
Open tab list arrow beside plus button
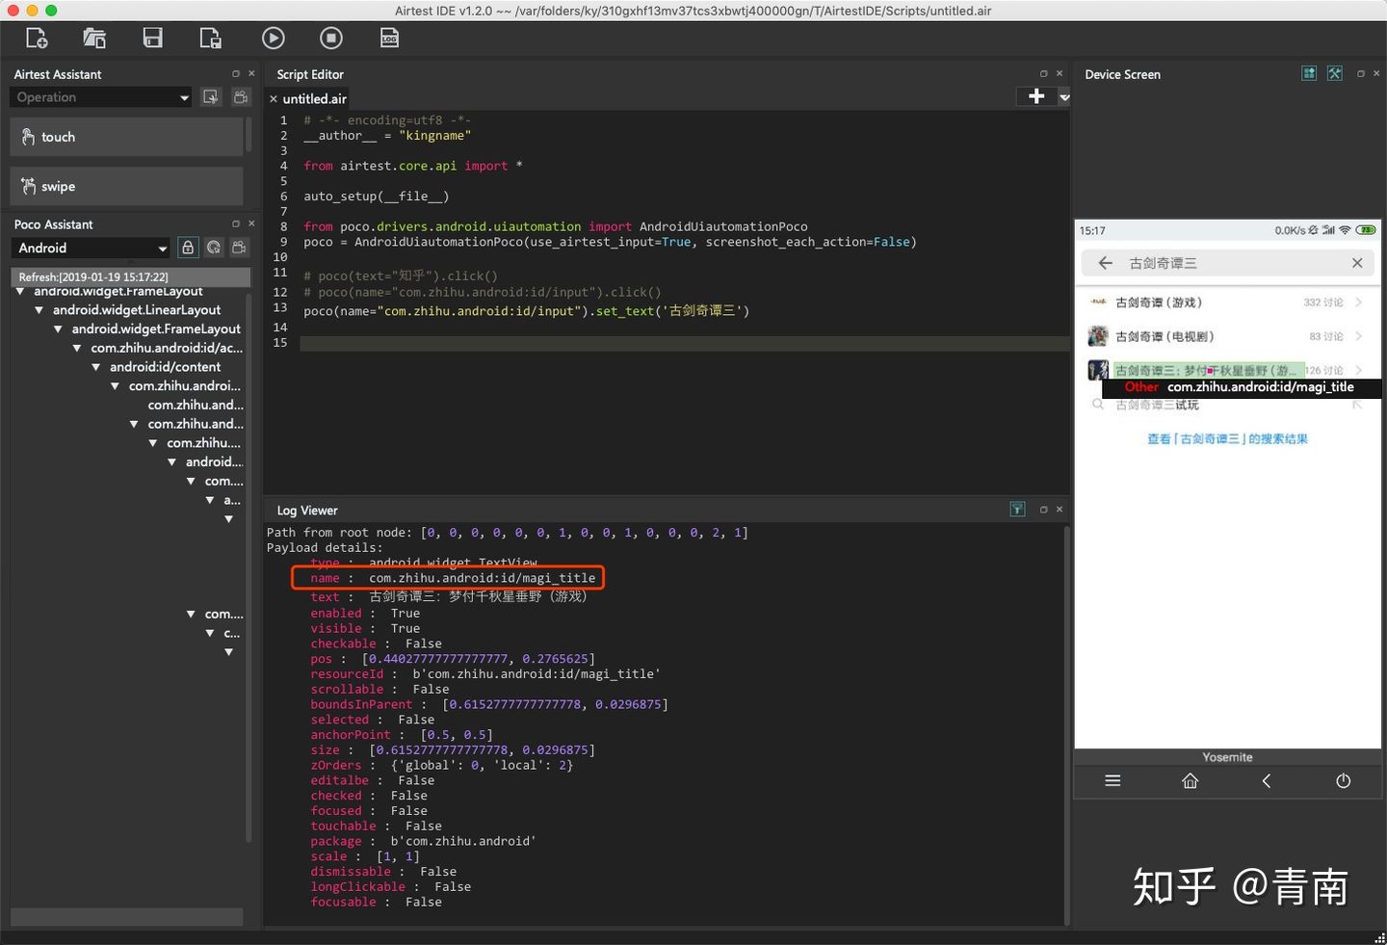pos(1064,97)
